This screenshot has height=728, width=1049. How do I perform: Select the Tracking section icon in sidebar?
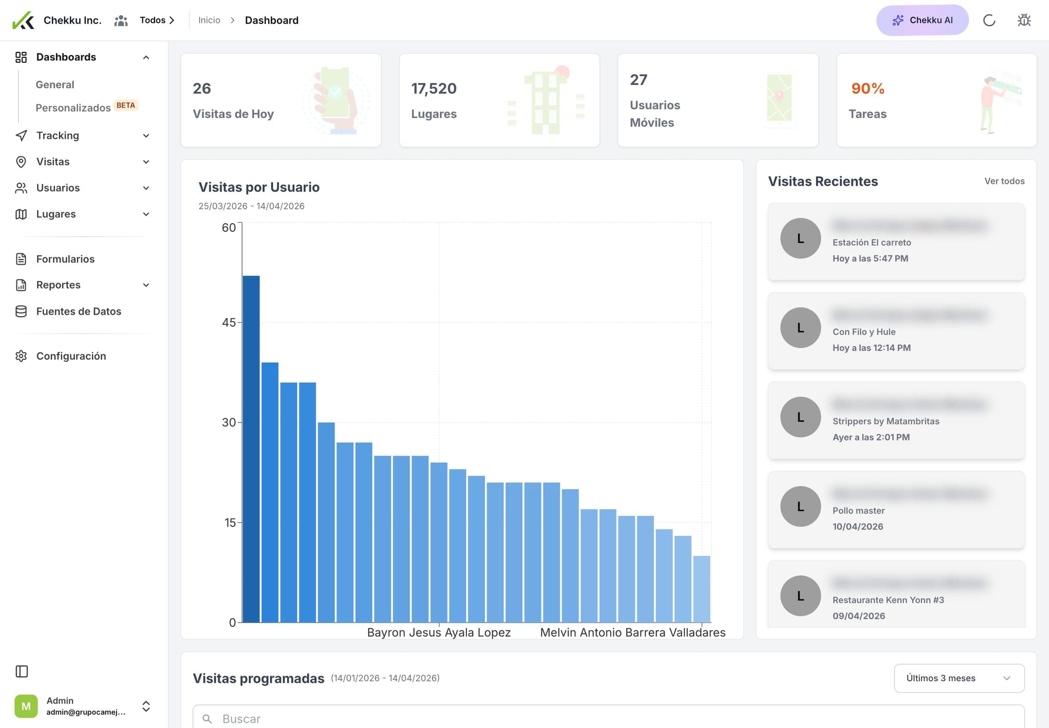[x=21, y=135]
